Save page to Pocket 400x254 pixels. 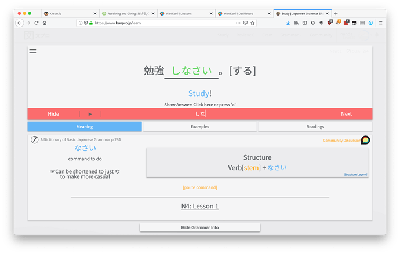pos(245,23)
